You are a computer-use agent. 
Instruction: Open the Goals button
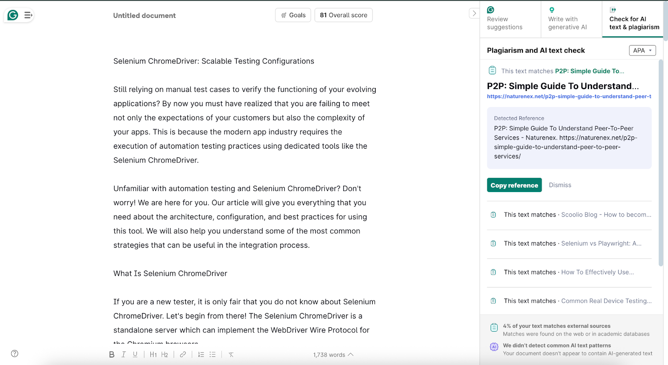pos(293,15)
